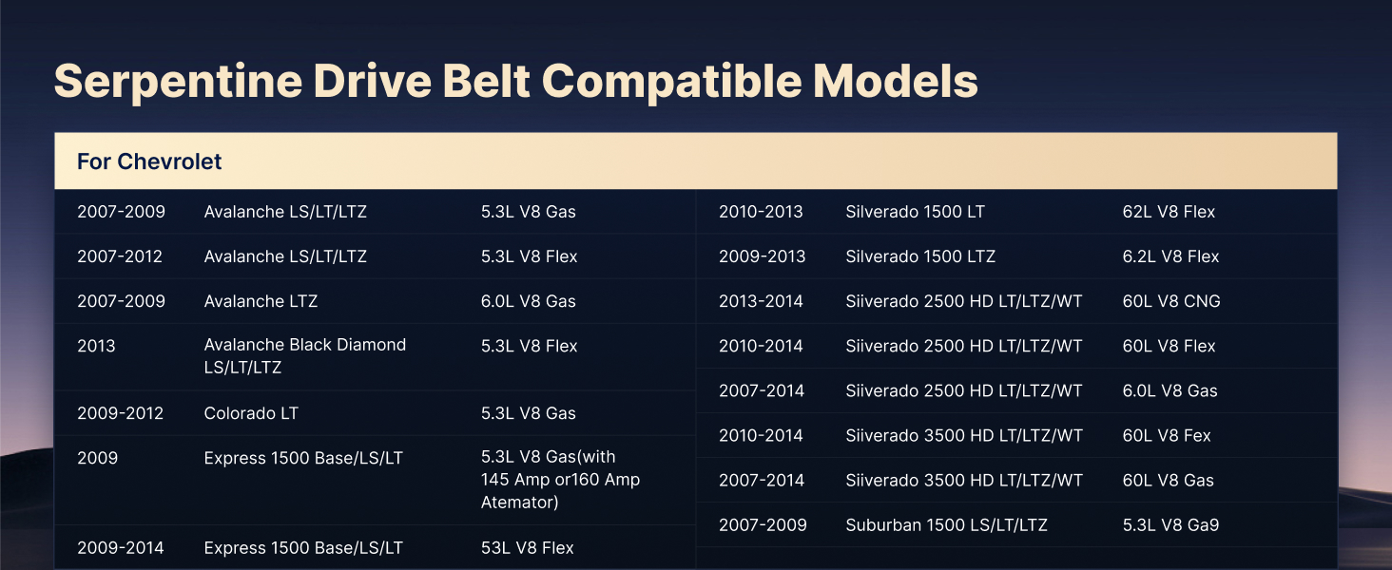Select the For Chevrolet header bar
This screenshot has height=570, width=1392.
[696, 161]
